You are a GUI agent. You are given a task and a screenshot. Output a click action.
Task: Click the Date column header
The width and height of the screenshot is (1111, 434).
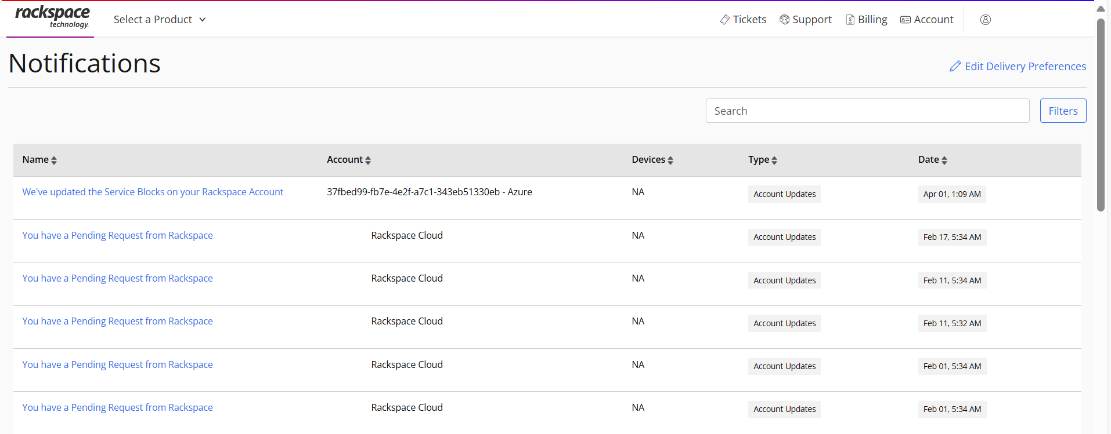click(x=929, y=159)
